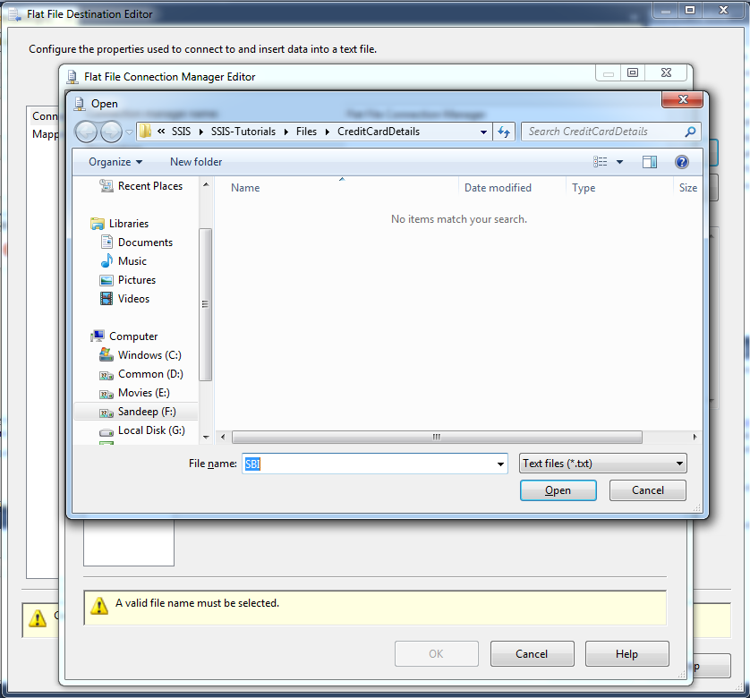
Task: Open Music library in navigation pane
Action: (x=132, y=261)
